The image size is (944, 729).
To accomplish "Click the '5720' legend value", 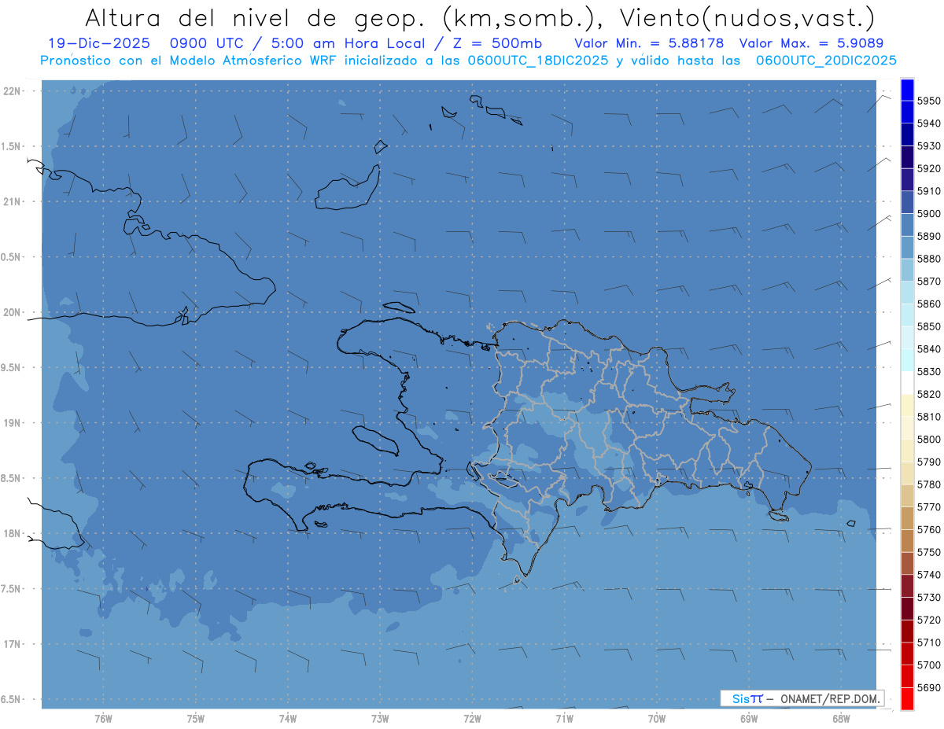I will click(928, 620).
